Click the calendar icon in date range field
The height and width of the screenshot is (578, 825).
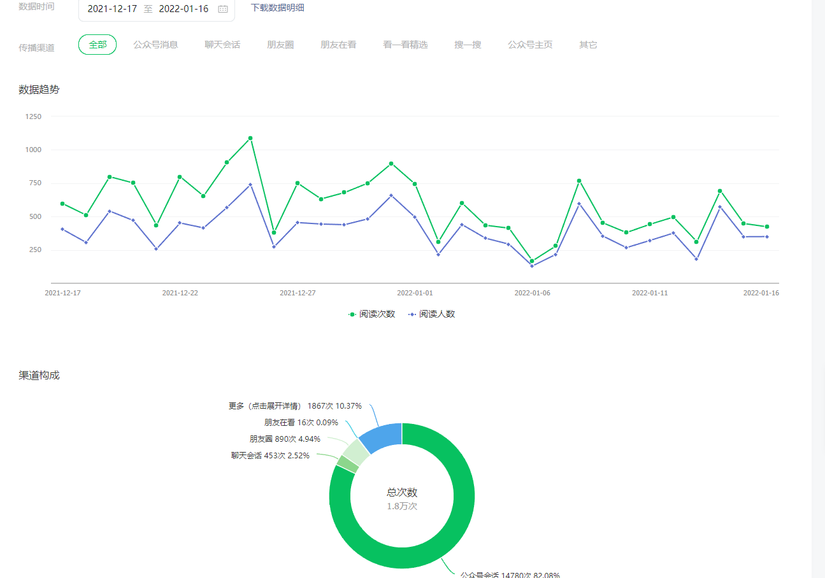click(x=222, y=9)
